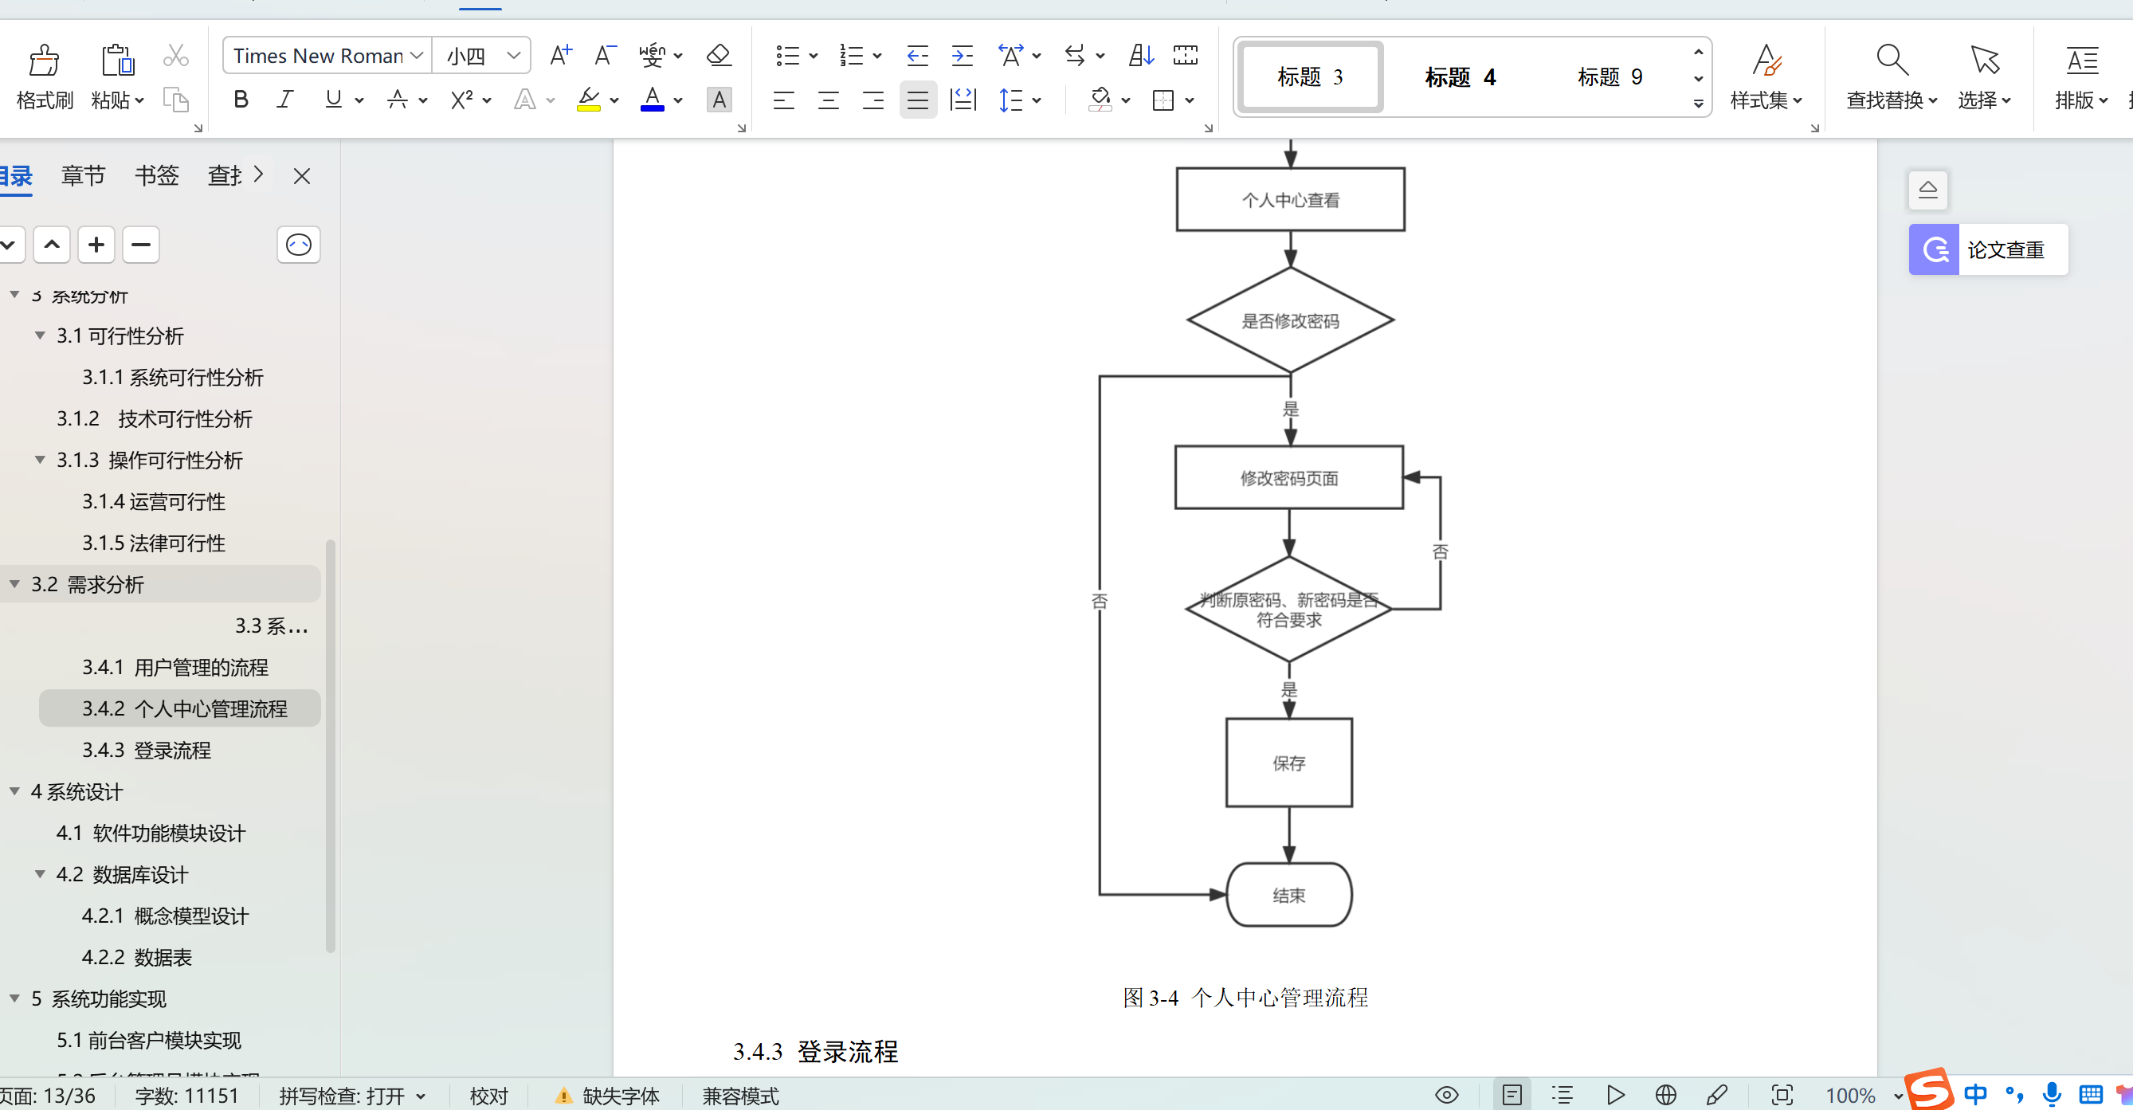Image resolution: width=2133 pixels, height=1110 pixels.
Task: Switch to the 章节 sidebar tab
Action: point(83,175)
